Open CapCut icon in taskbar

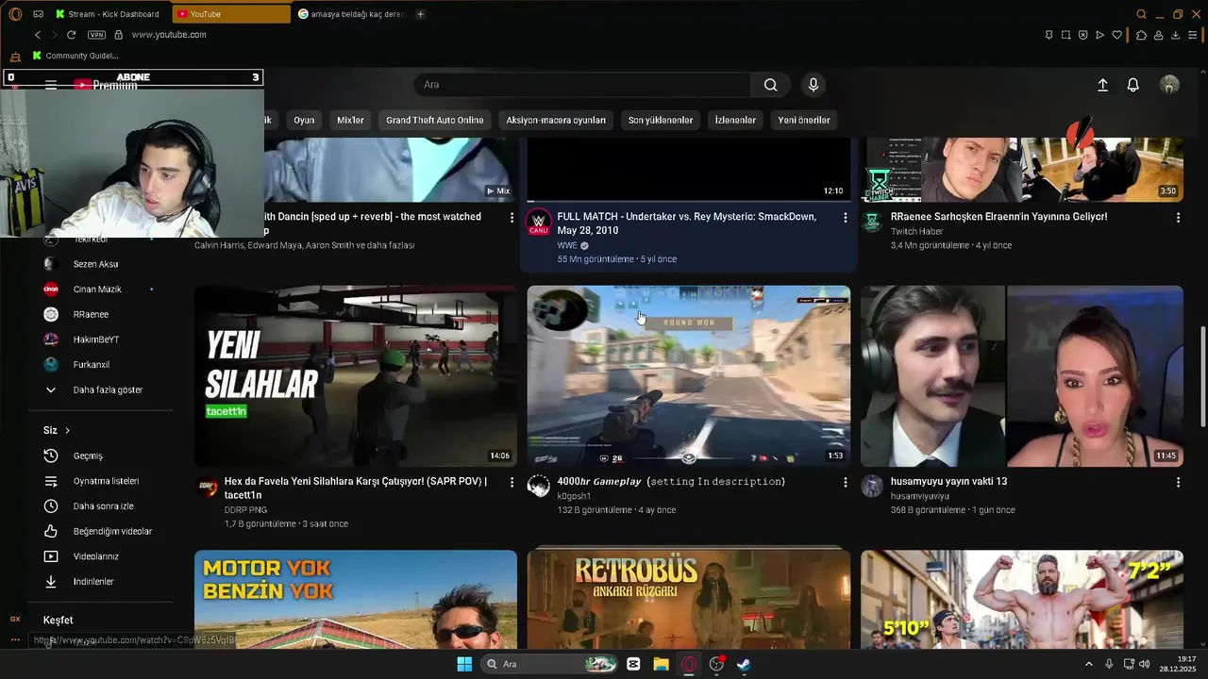pyautogui.click(x=633, y=664)
